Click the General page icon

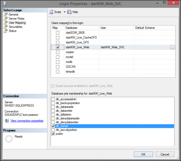coord(5,15)
